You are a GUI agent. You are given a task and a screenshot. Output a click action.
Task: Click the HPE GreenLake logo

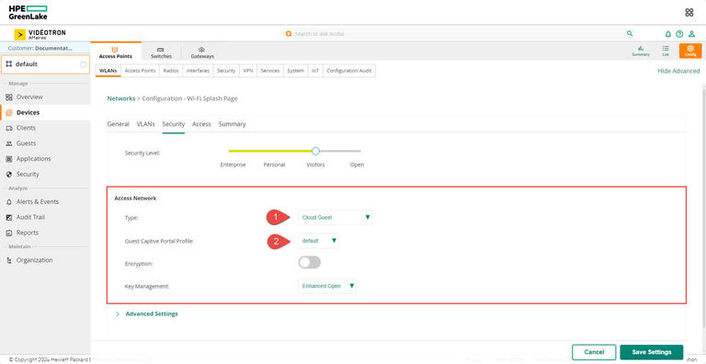point(28,13)
